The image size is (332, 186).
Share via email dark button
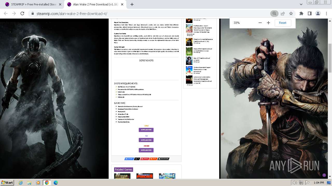point(163,159)
